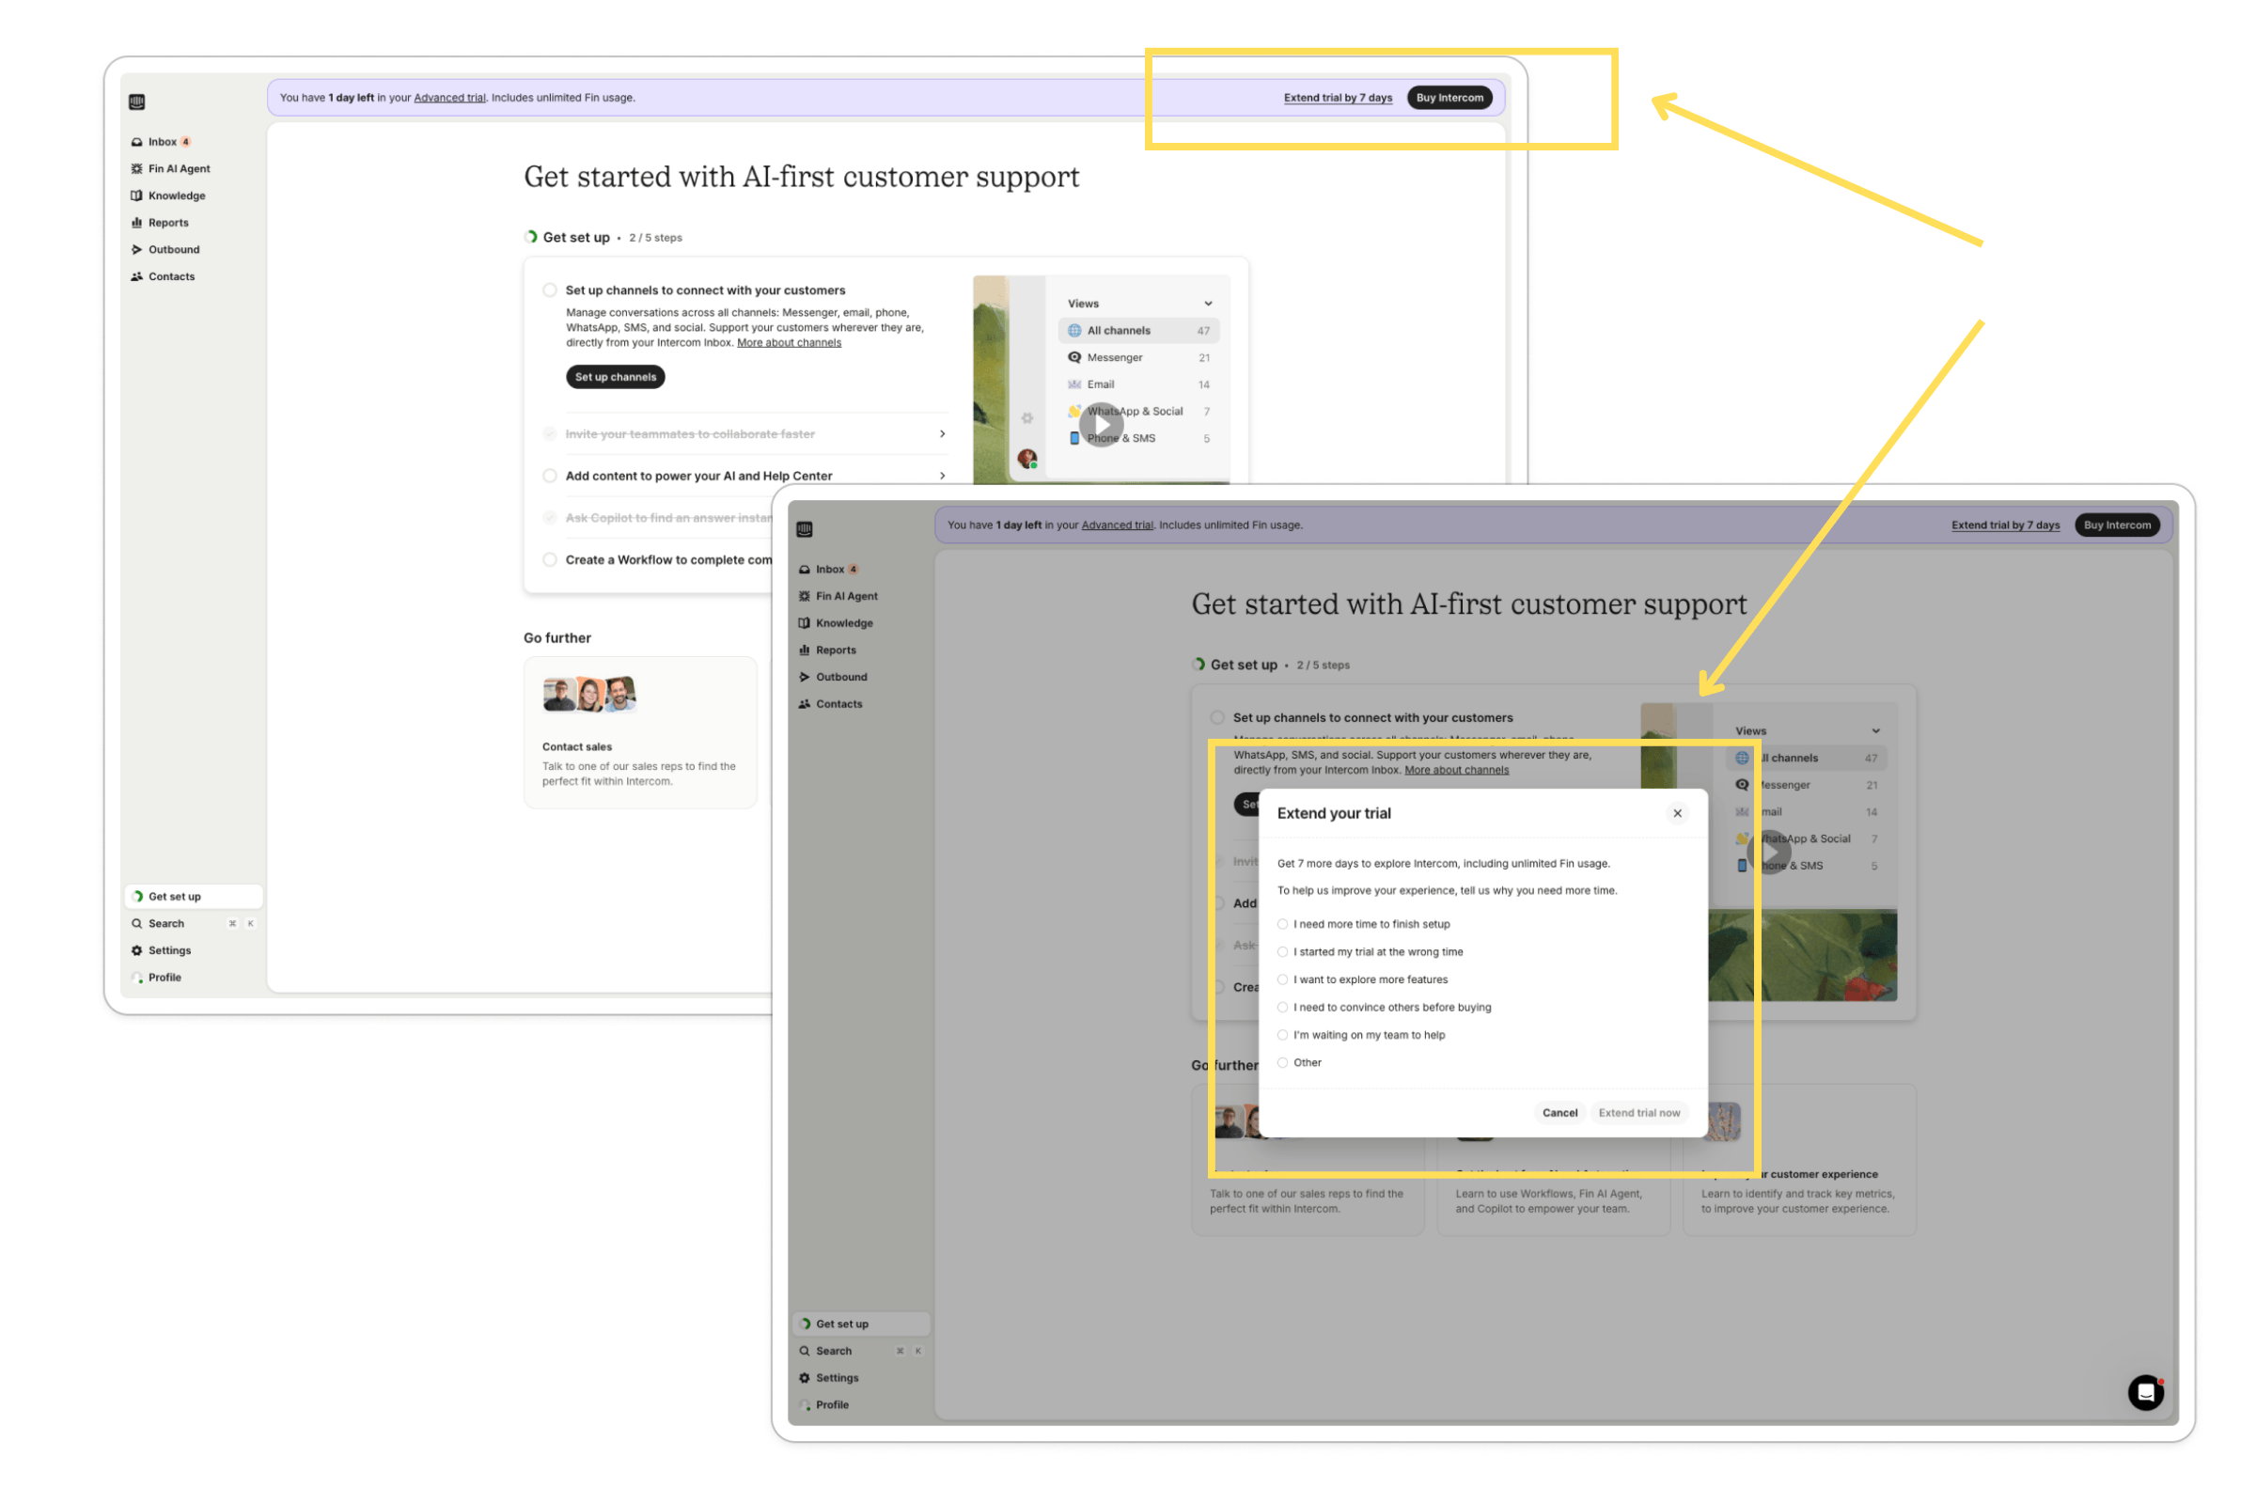Select 'Messenger' view in back window preview
Viewport: 2256px width, 1504px height.
point(1138,358)
